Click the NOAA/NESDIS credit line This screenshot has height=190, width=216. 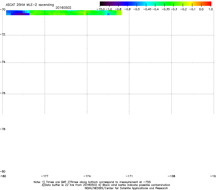pyautogui.click(x=126, y=188)
